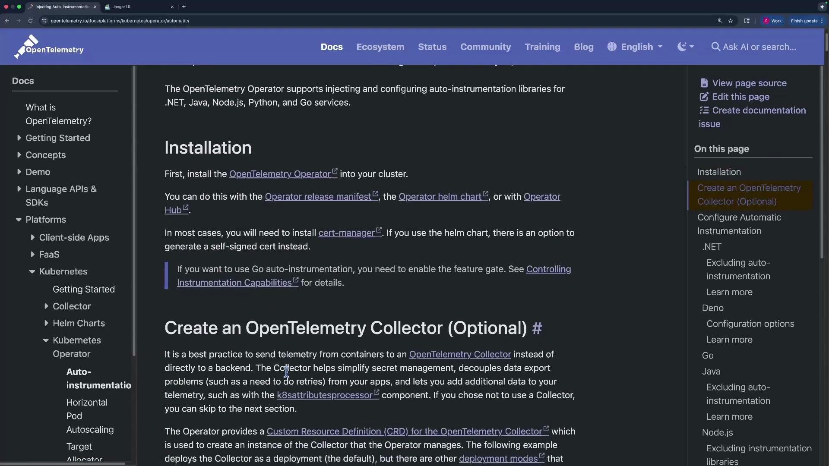Jump to Node.js in page contents
The height and width of the screenshot is (466, 829).
coord(717,432)
